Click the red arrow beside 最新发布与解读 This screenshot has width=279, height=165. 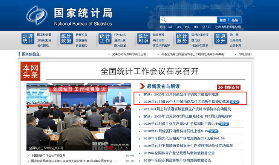(x=142, y=86)
